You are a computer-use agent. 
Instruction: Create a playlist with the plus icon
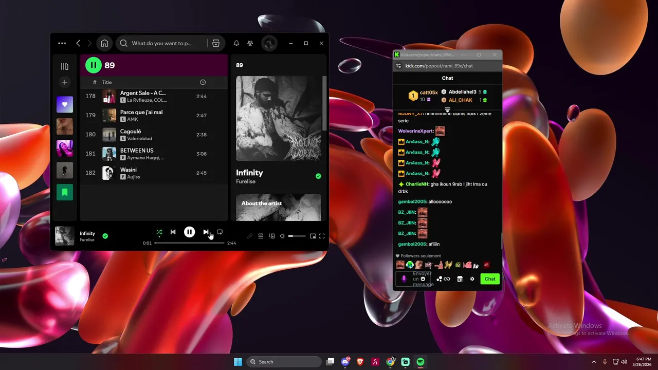[65, 82]
